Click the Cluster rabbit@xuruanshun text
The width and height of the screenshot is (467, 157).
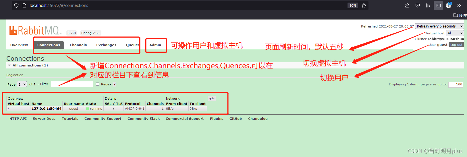pyautogui.click(x=439, y=39)
